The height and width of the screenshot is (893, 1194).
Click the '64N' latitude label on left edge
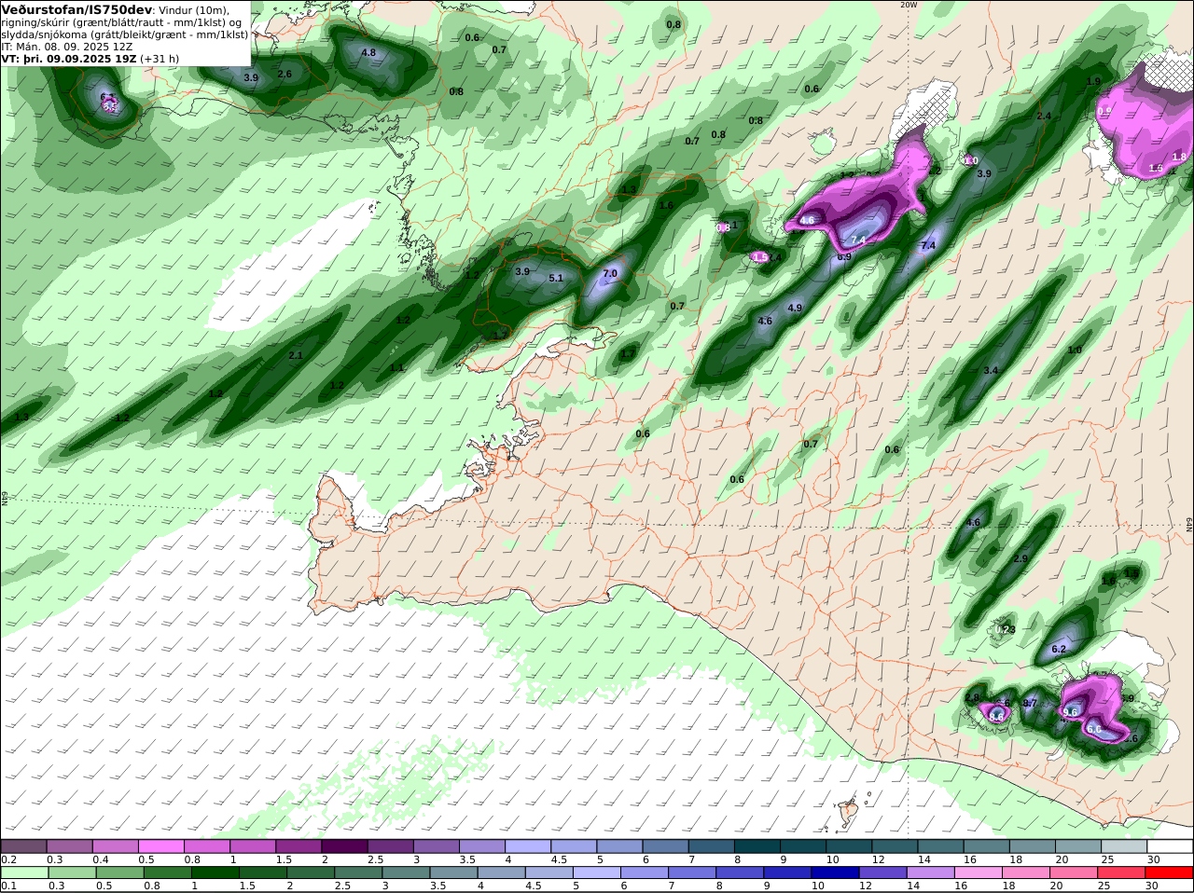click(x=5, y=498)
